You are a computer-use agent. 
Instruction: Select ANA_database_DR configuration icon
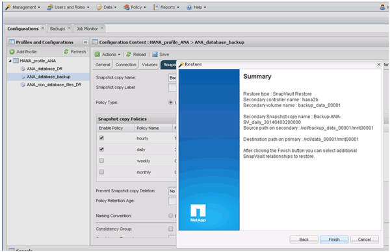(x=23, y=69)
